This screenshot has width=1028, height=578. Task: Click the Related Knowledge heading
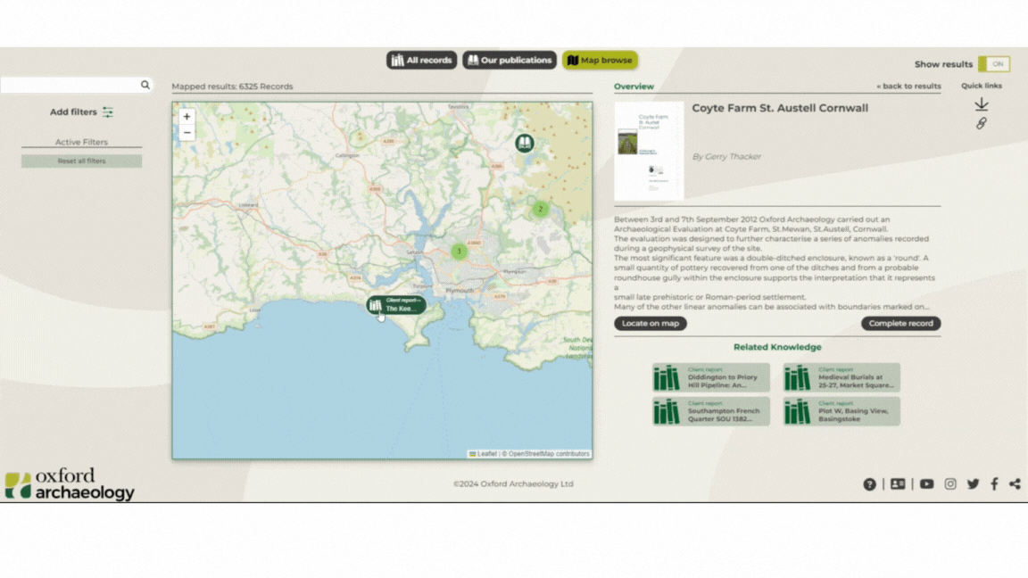777,347
